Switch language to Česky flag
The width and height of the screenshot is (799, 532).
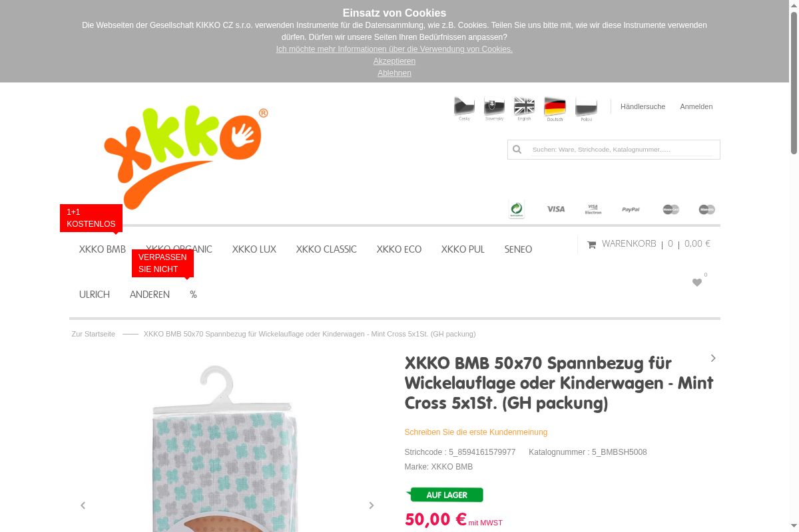(464, 108)
